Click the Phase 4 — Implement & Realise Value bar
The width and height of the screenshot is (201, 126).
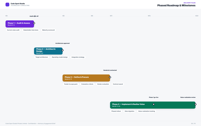pyautogui.click(x=153, y=105)
